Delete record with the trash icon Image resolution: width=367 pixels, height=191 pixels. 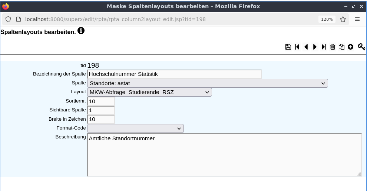click(x=333, y=47)
